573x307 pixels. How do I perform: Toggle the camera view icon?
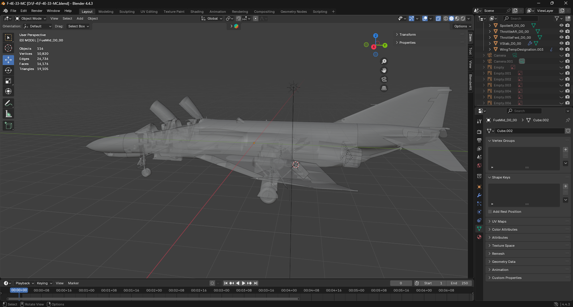click(x=384, y=79)
